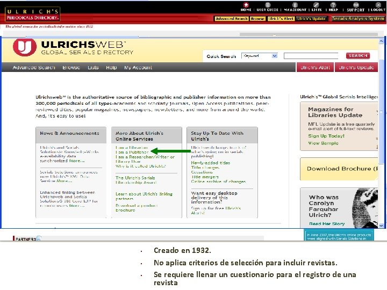Click More link in XML Data Service news
This screenshot has width=387, height=290.
coord(64,181)
